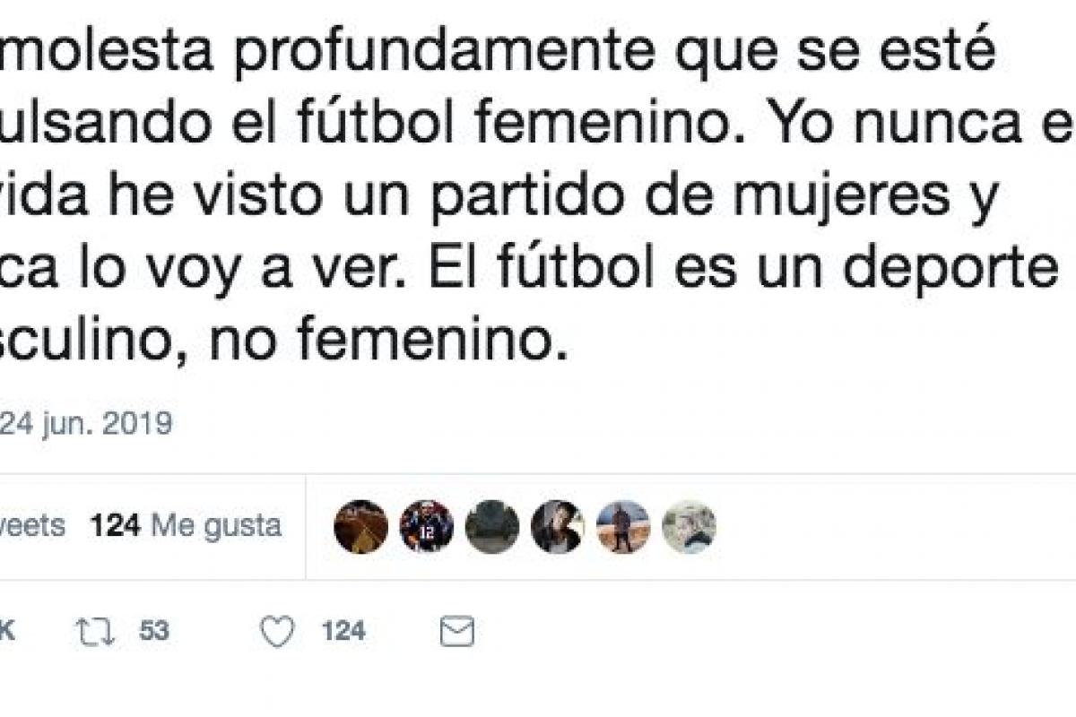Image resolution: width=1076 pixels, height=717 pixels.
Task: Open the fifth avatar of person standing outdoors
Action: (623, 526)
